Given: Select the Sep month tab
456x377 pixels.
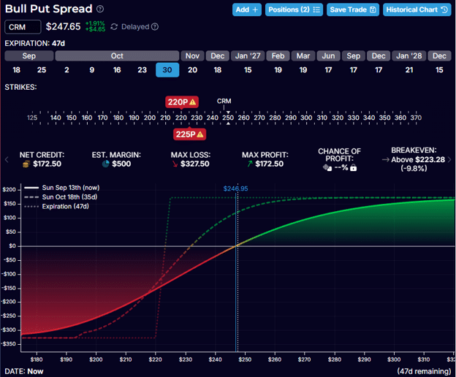Looking at the screenshot, I should 29,56.
